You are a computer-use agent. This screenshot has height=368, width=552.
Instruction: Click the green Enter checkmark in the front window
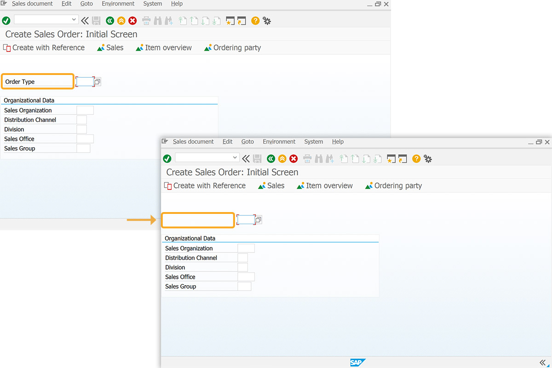click(x=167, y=158)
